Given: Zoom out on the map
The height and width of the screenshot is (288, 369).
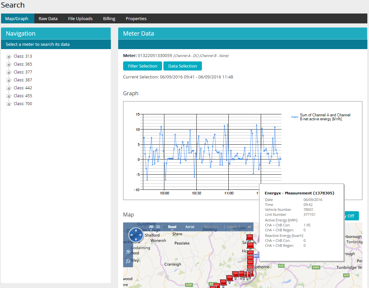Looking at the screenshot, I should [x=128, y=261].
